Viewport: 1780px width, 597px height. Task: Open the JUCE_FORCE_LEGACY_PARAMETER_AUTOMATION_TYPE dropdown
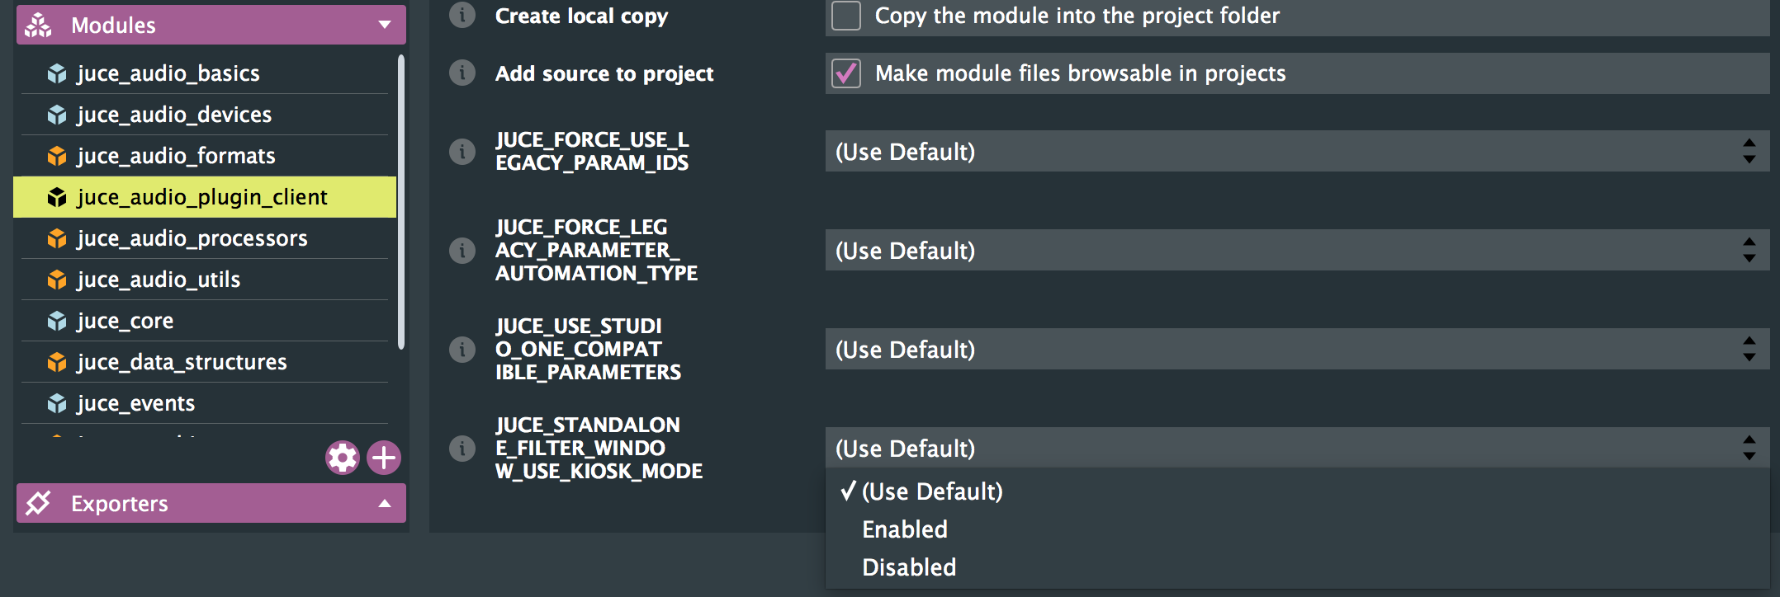click(1296, 251)
